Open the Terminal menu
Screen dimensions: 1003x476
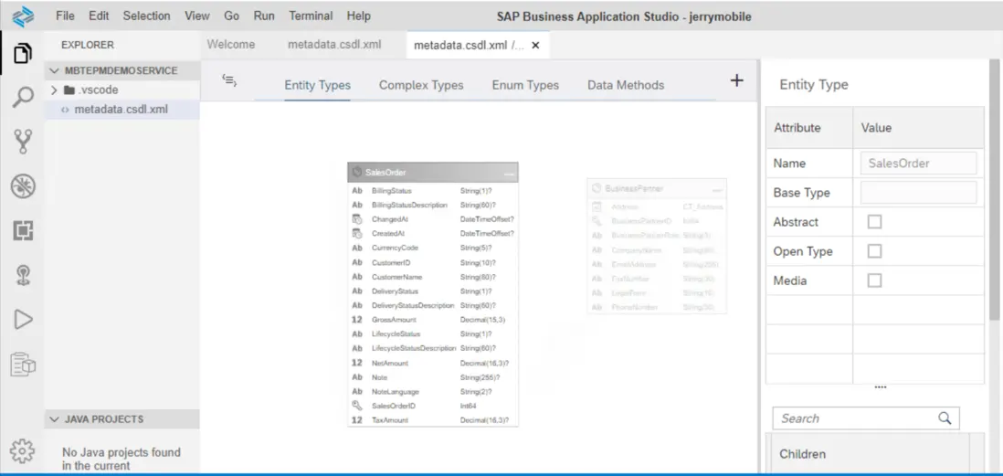(x=311, y=16)
